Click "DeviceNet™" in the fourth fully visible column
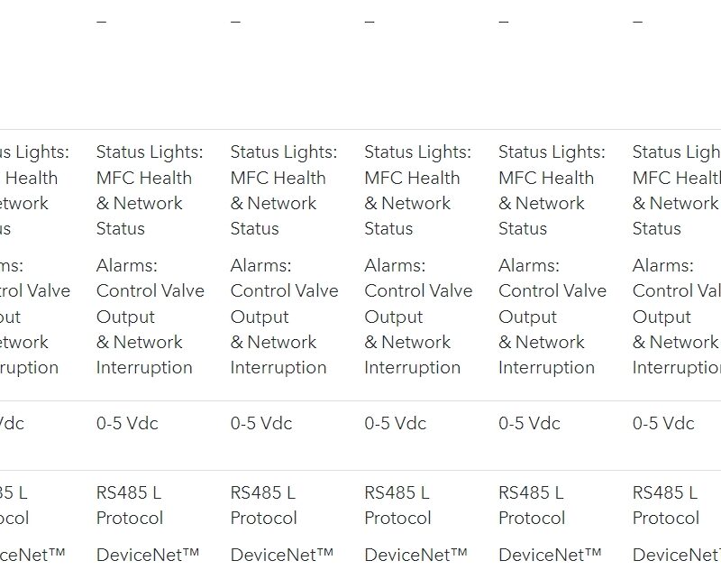This screenshot has height=579, width=721. click(549, 555)
